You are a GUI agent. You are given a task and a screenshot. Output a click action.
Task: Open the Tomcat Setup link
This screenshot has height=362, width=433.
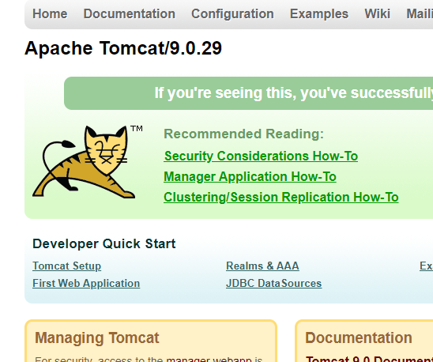67,266
